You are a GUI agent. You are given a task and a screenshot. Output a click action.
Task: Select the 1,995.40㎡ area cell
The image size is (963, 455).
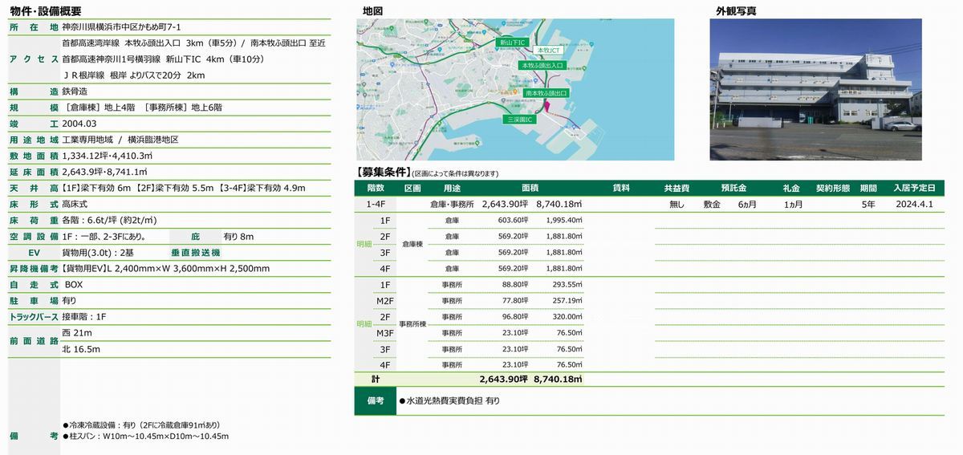click(563, 221)
